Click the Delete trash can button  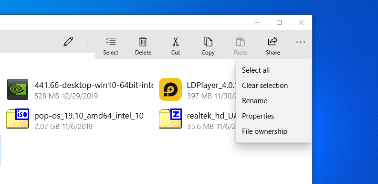143,46
